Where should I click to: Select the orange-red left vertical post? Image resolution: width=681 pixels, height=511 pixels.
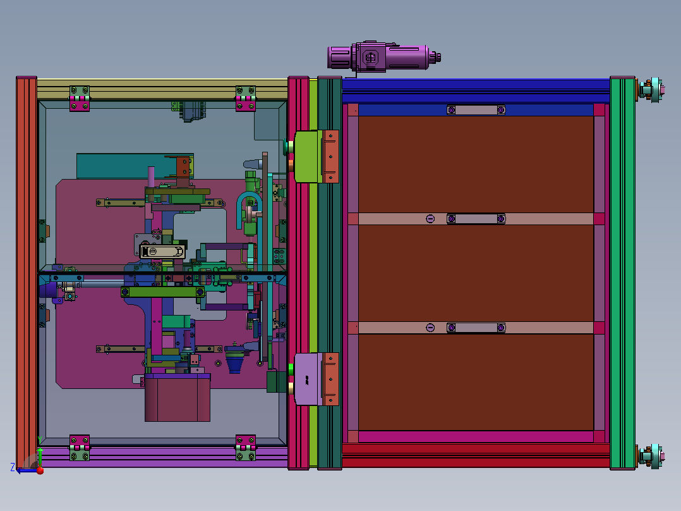[x=27, y=272]
